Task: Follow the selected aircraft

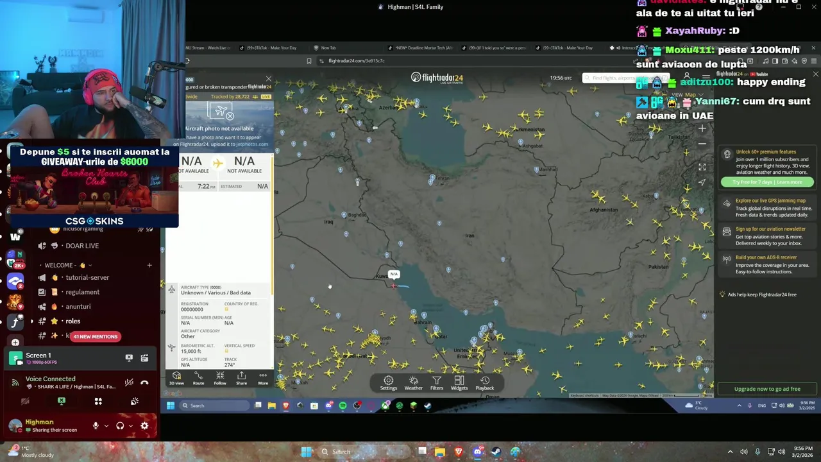Action: coord(220,379)
